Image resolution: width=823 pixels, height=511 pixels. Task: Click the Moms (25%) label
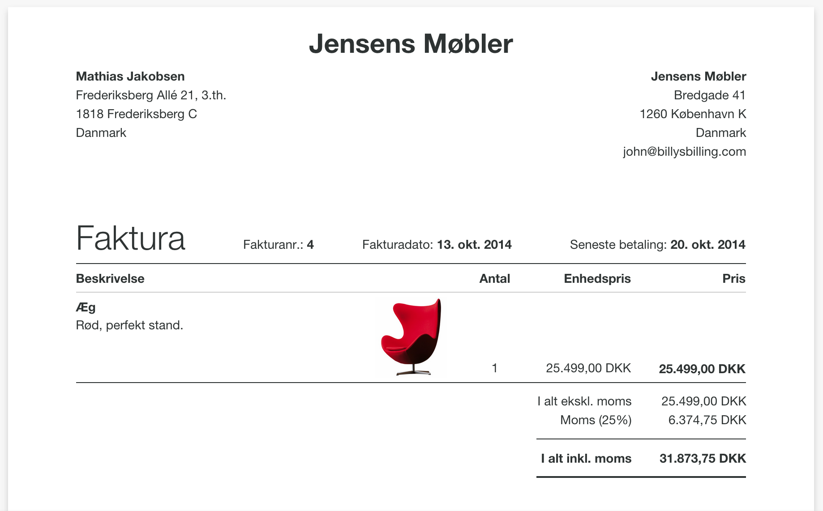tap(596, 420)
